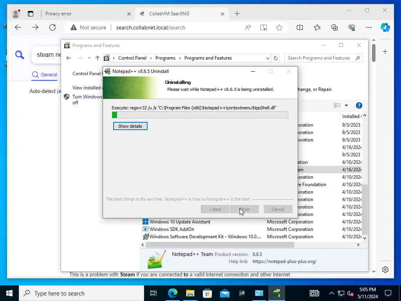This screenshot has height=301, width=401.
Task: Click Control Panel Home link
Action: [87, 74]
